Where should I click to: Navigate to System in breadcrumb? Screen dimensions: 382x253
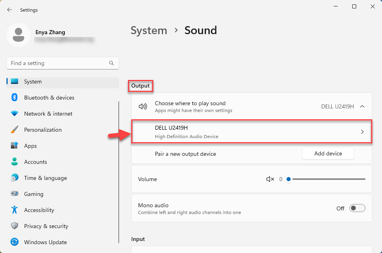tap(149, 31)
